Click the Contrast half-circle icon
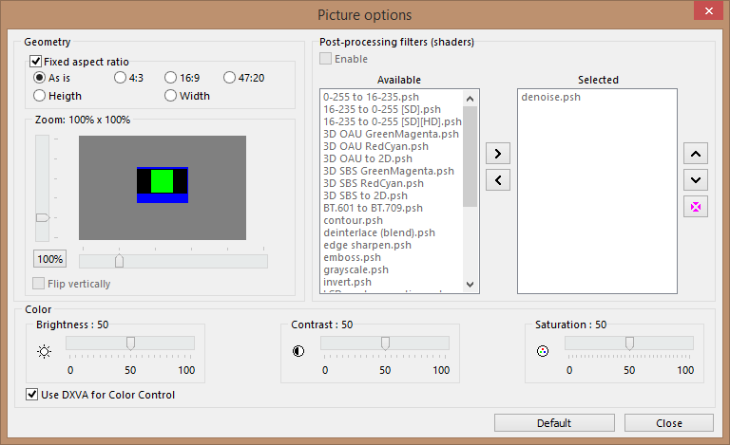 pyautogui.click(x=299, y=350)
